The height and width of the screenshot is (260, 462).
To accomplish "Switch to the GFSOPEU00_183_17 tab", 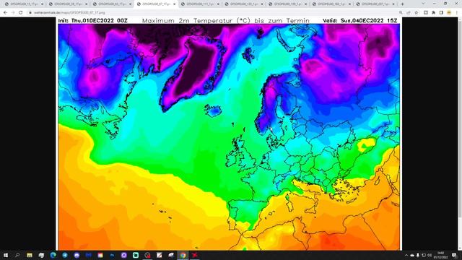I will pyautogui.click(x=332, y=4).
